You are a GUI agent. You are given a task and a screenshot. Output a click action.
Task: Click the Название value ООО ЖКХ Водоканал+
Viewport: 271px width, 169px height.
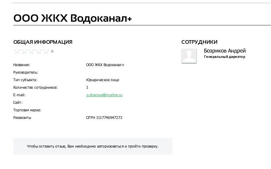[105, 65]
